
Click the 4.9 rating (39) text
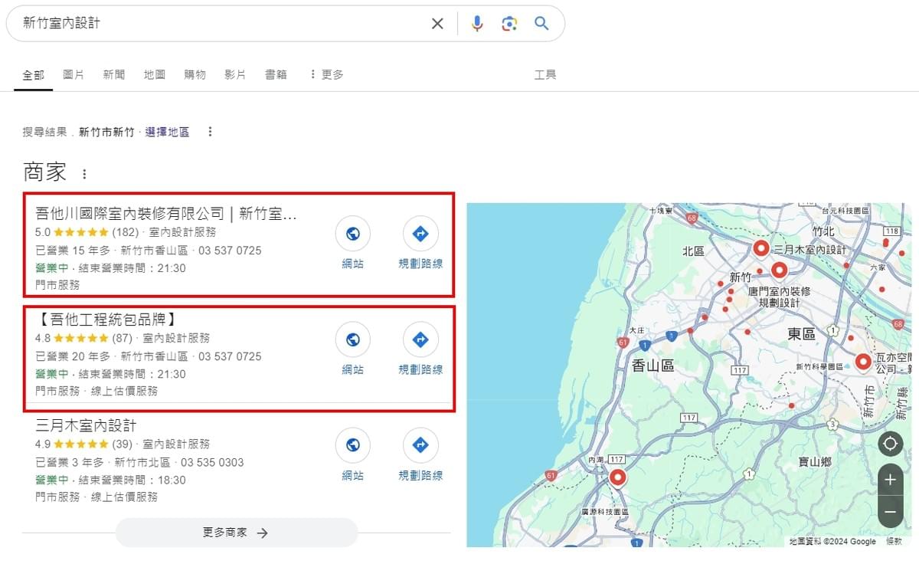click(83, 444)
